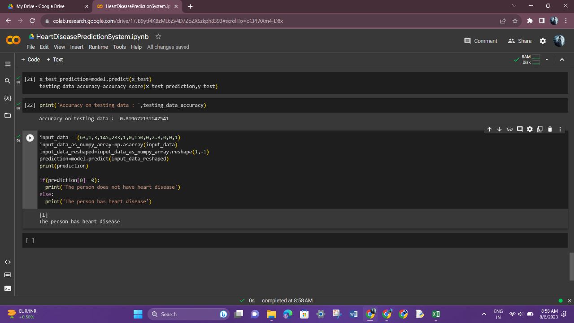Move the cell down

(500, 129)
